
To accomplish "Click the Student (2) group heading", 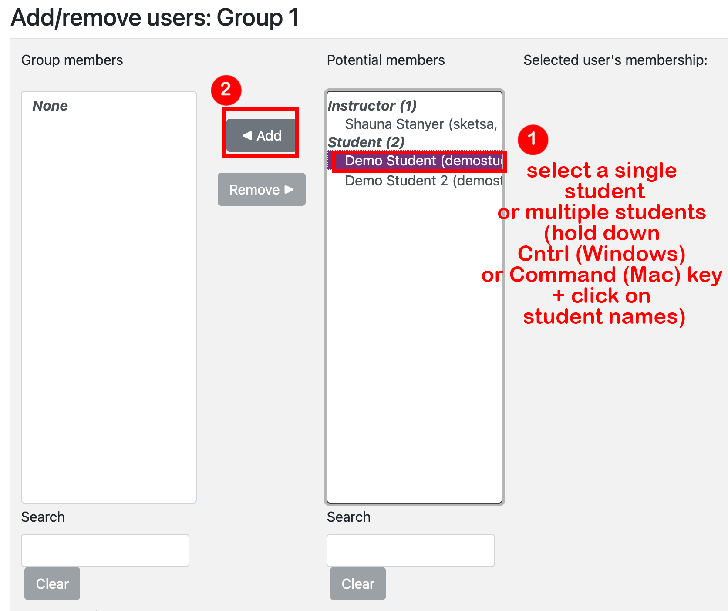I will tap(366, 142).
